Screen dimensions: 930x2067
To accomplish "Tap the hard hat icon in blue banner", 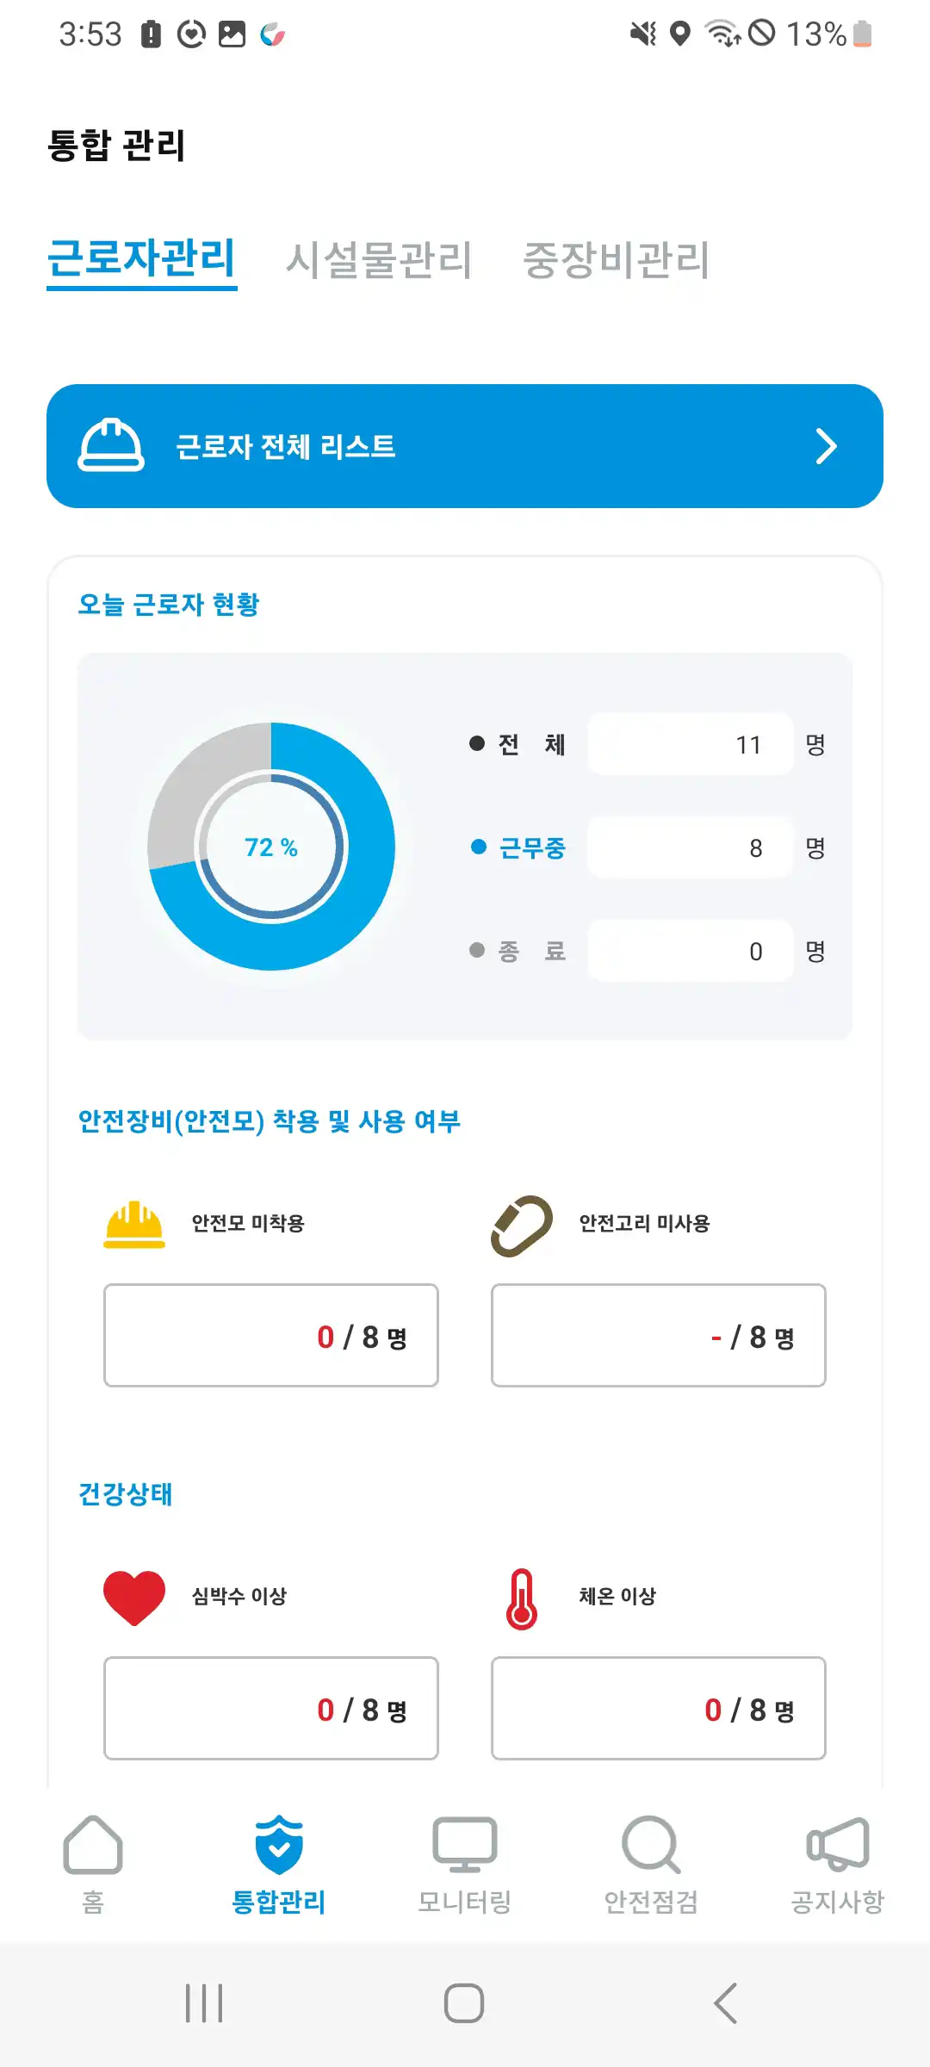I will click(x=111, y=445).
